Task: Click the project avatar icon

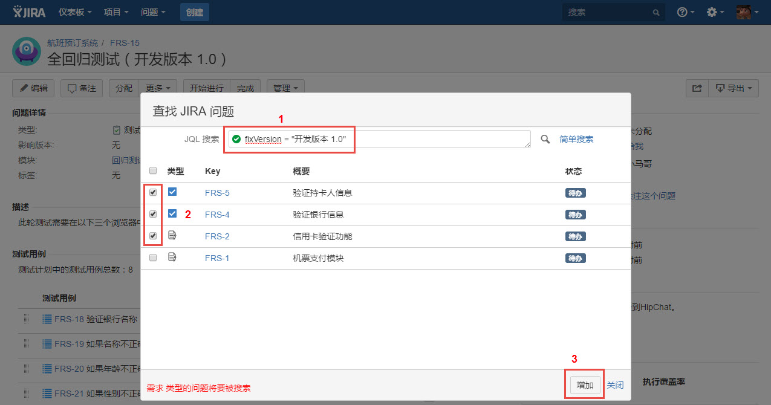Action: (27, 52)
